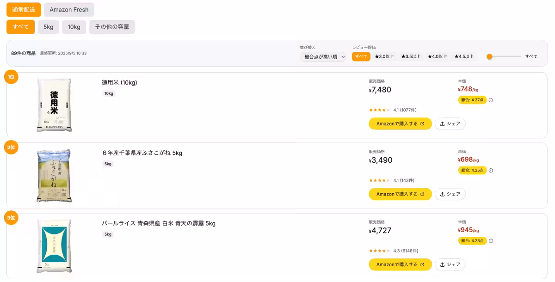
Task: Select the 通常配送 delivery tab
Action: tap(24, 10)
